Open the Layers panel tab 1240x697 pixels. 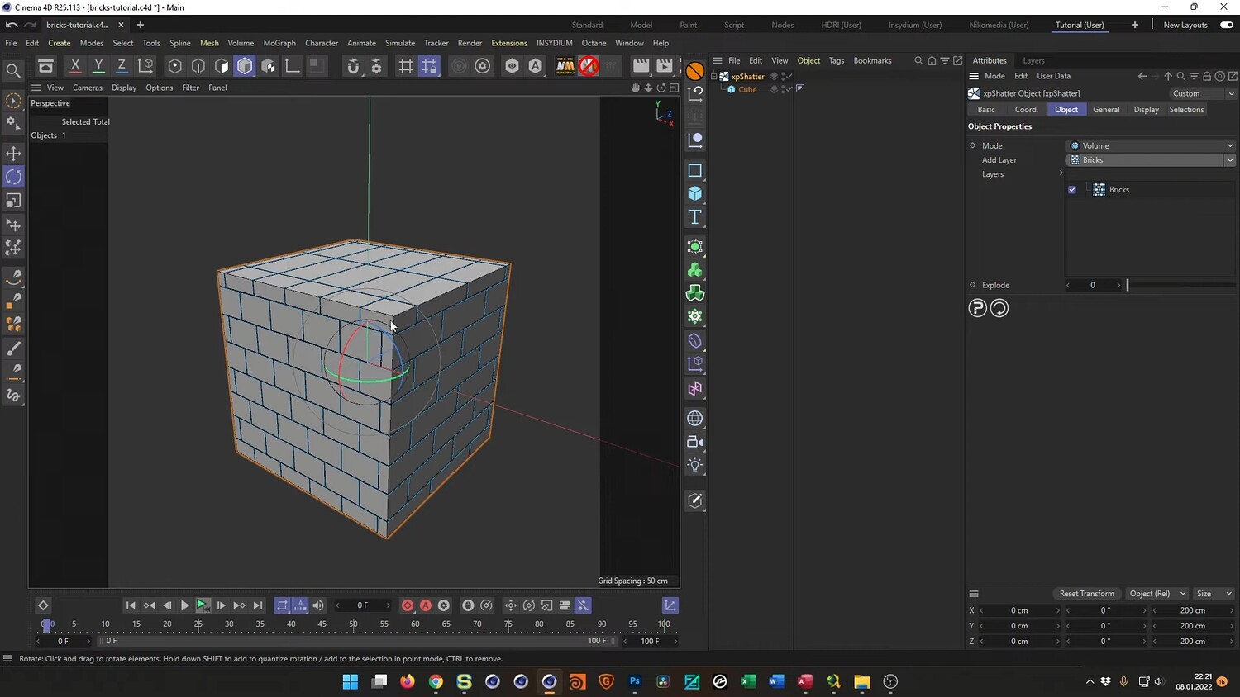coord(1033,60)
